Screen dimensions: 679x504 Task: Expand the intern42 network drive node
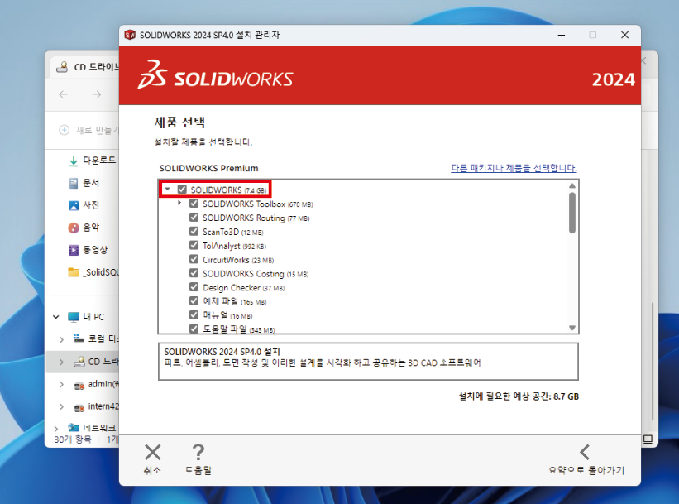(61, 406)
